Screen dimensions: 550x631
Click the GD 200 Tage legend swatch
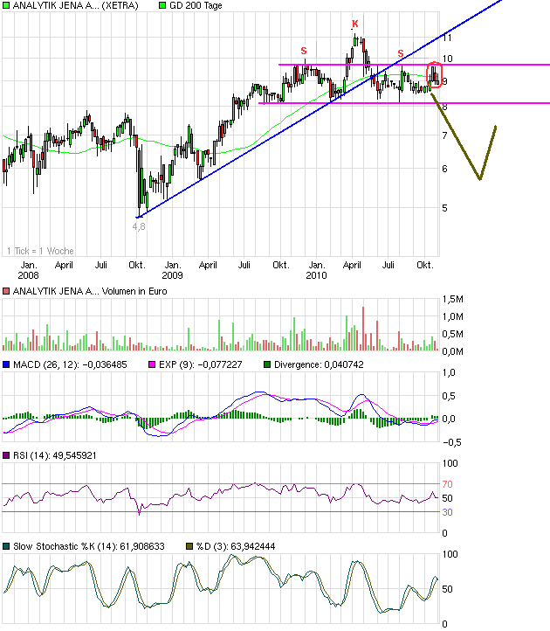[162, 5]
